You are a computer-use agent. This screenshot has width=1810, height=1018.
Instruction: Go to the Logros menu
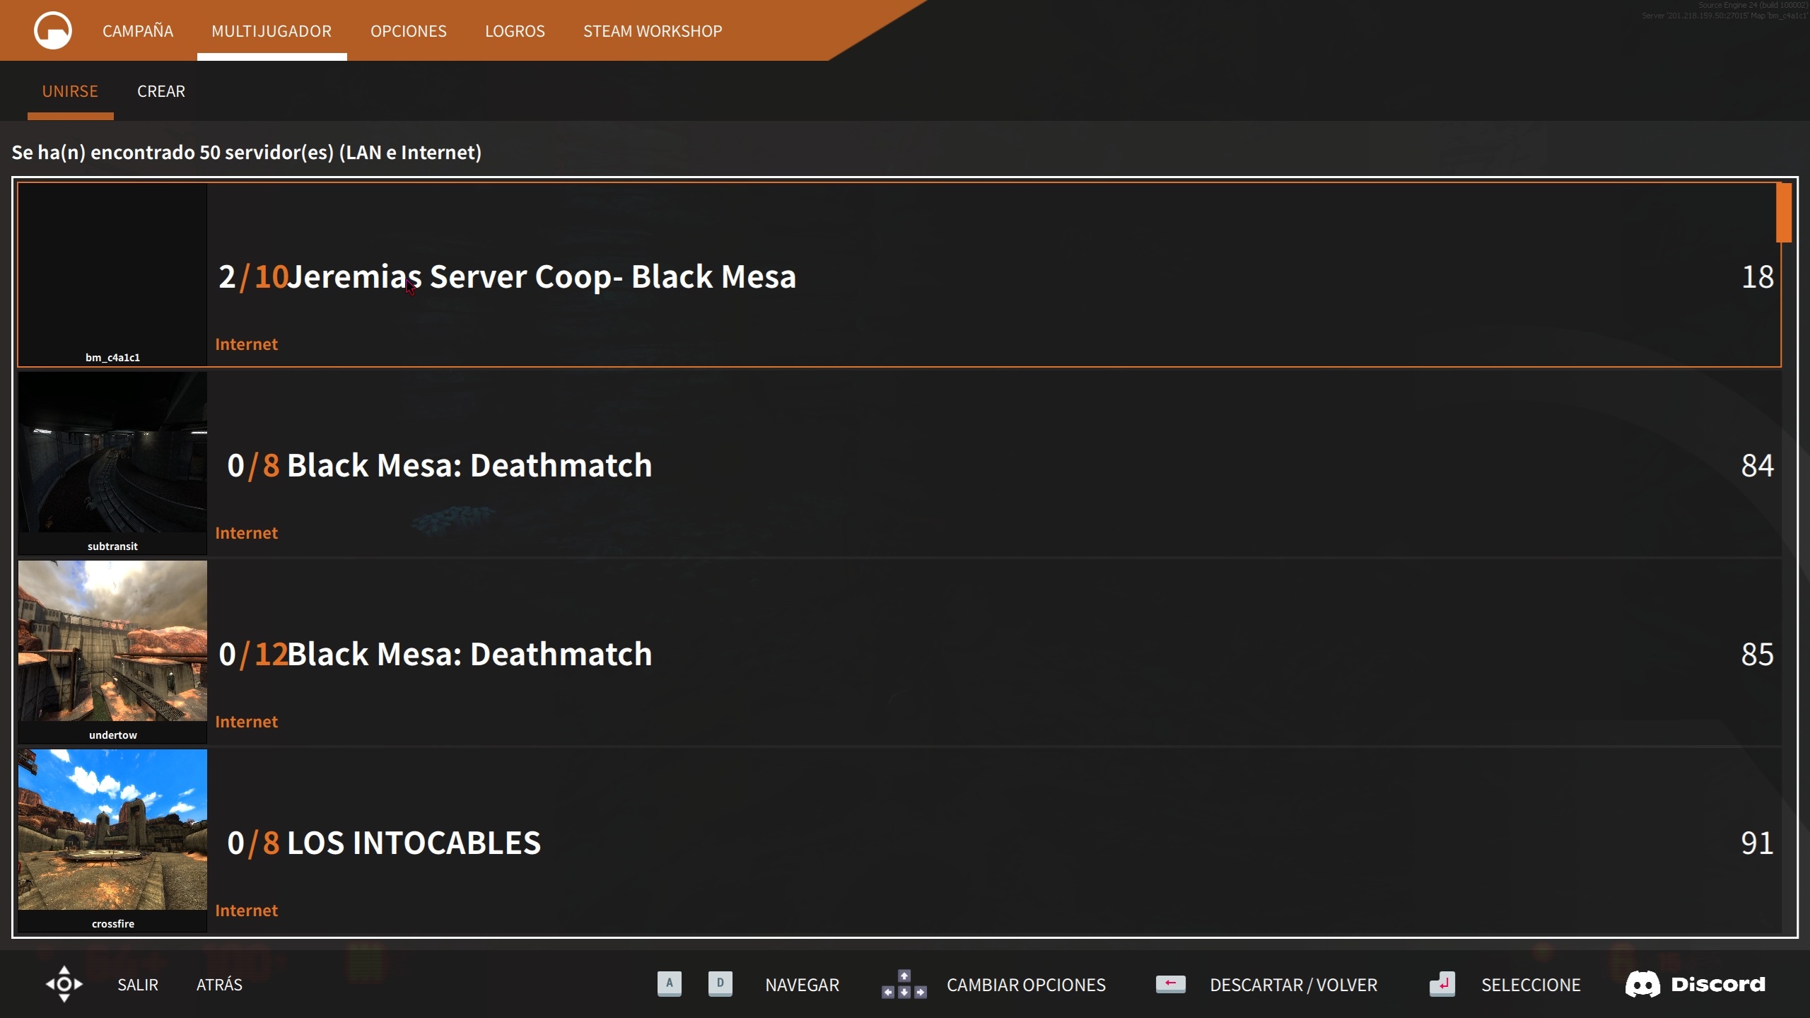[515, 31]
